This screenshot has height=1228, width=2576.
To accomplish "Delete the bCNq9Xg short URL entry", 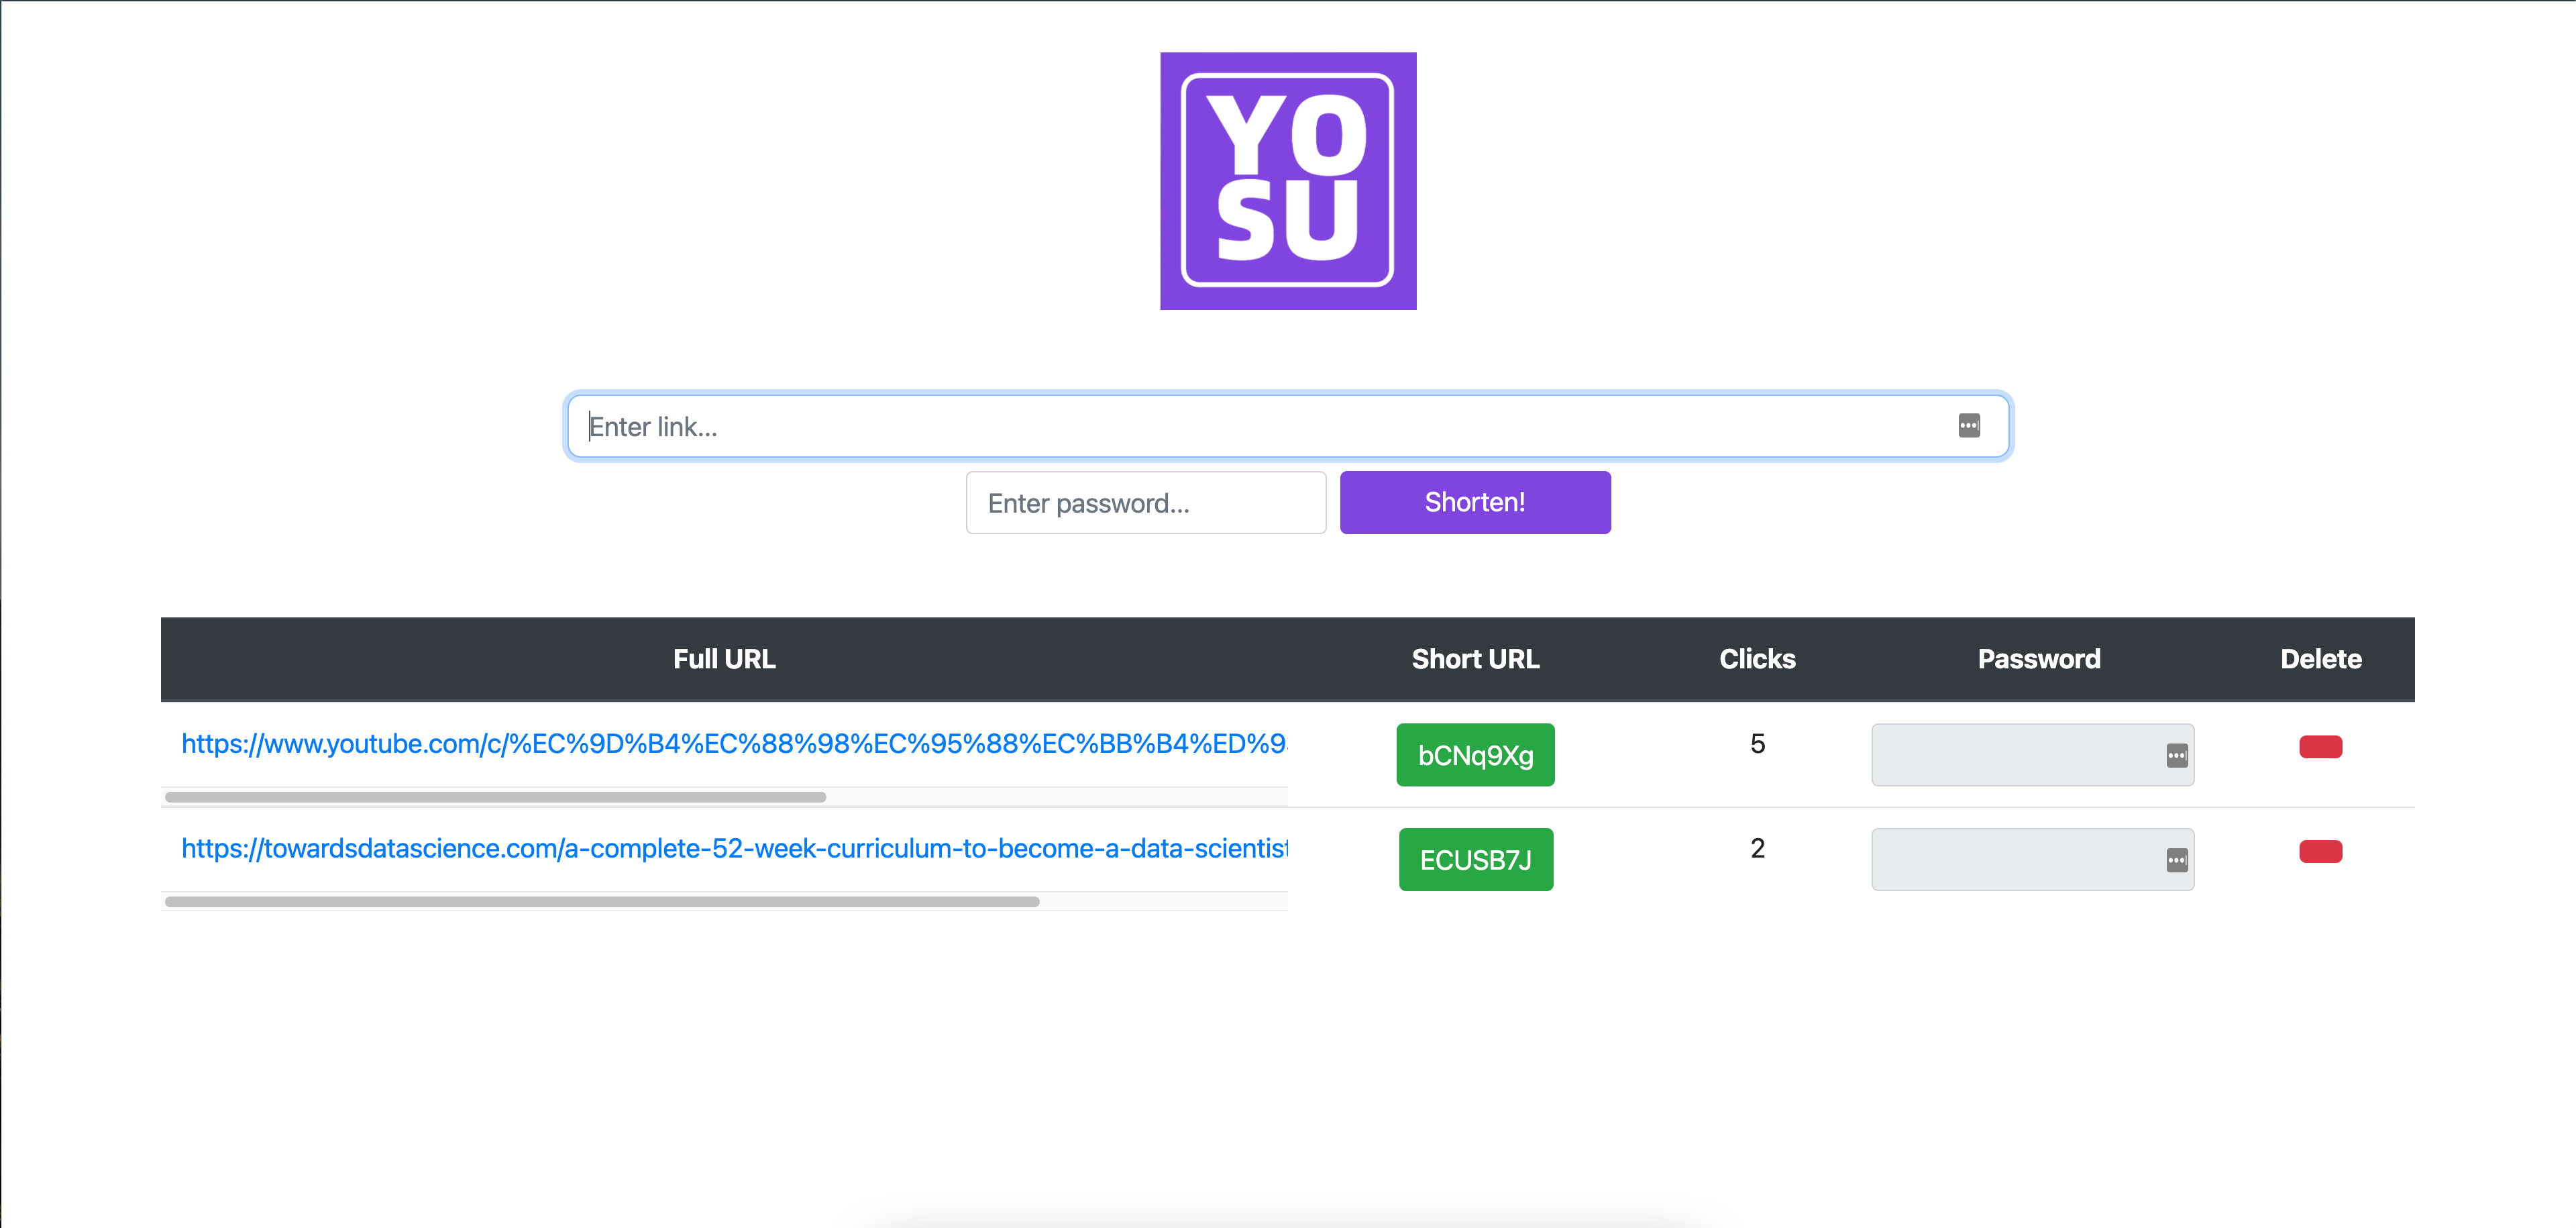I will click(2320, 747).
